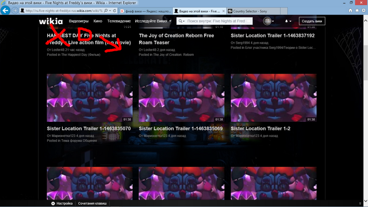Open Сочетания клавиш in bottom toolbar
This screenshot has width=368, height=207.
(x=92, y=204)
